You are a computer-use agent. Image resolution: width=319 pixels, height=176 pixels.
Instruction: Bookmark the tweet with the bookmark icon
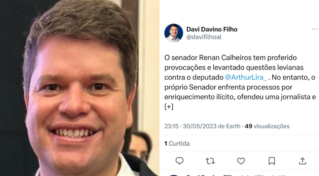(x=271, y=161)
